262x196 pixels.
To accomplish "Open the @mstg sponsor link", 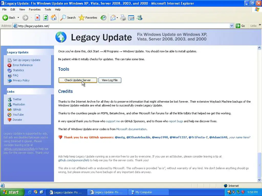I will tap(120, 137).
